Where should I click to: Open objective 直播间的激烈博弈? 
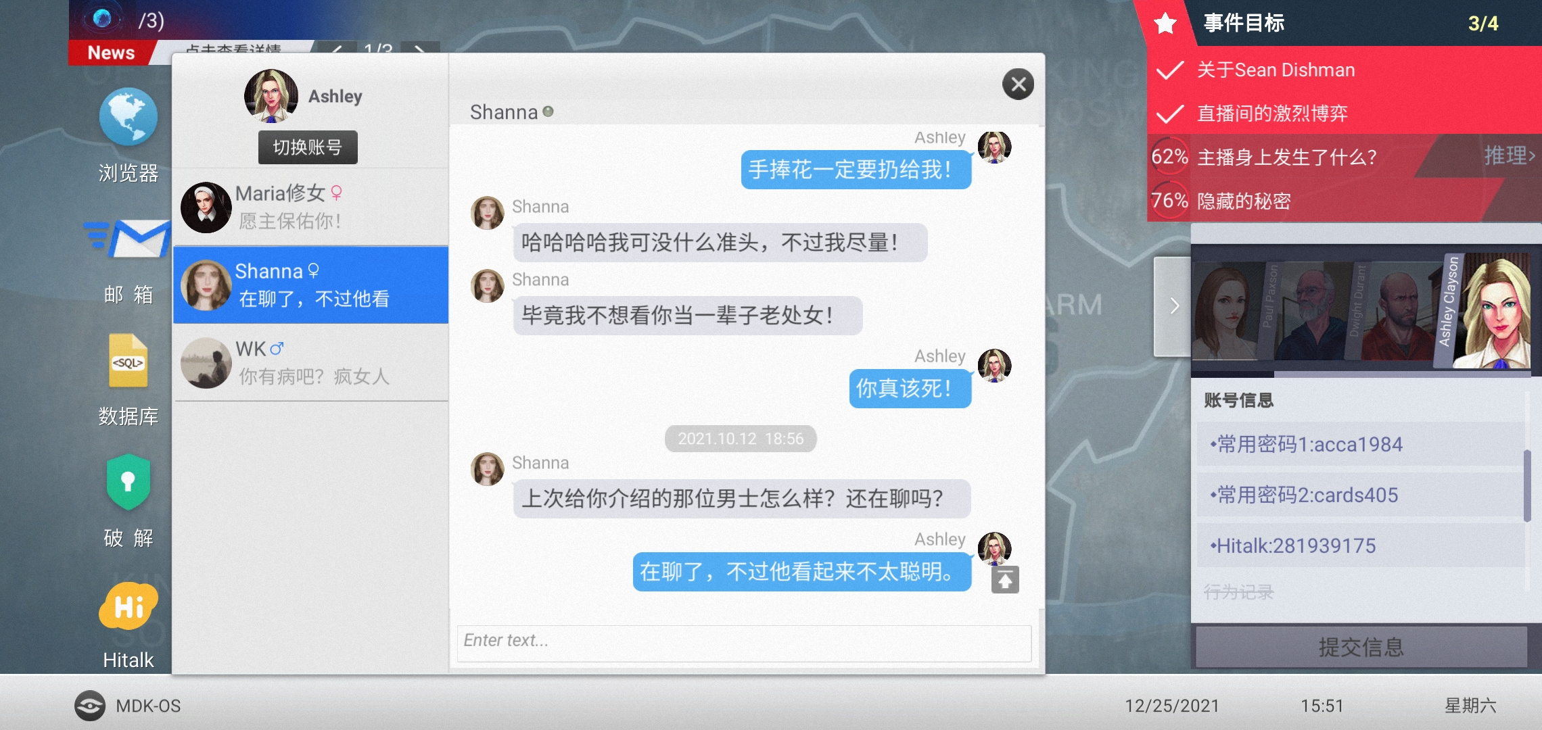coord(1344,113)
